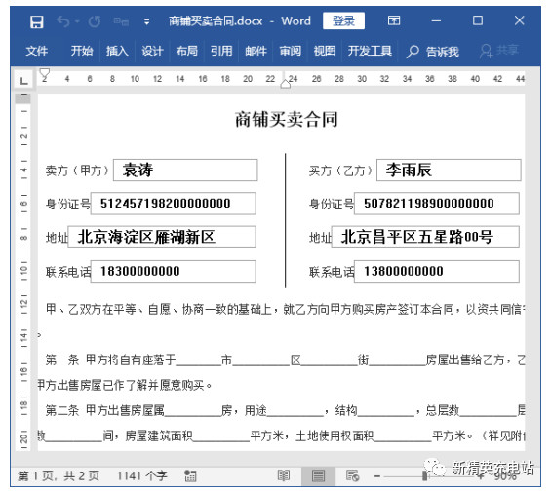The image size is (551, 492).
Task: Switch to the 开发工具 tab
Action: (370, 51)
